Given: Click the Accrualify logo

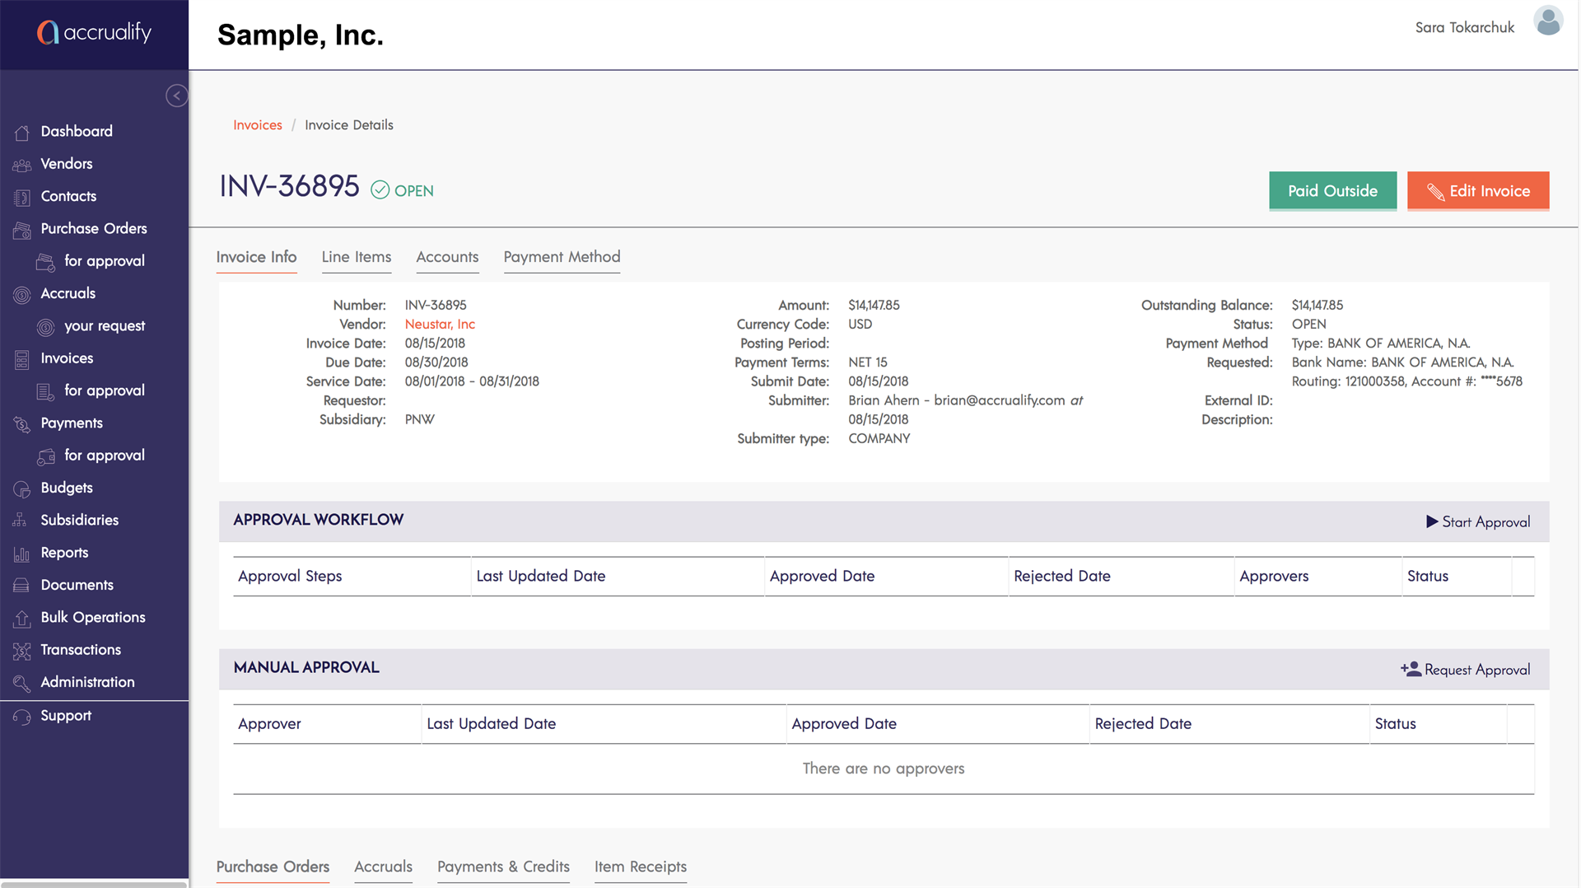Looking at the screenshot, I should coord(94,32).
